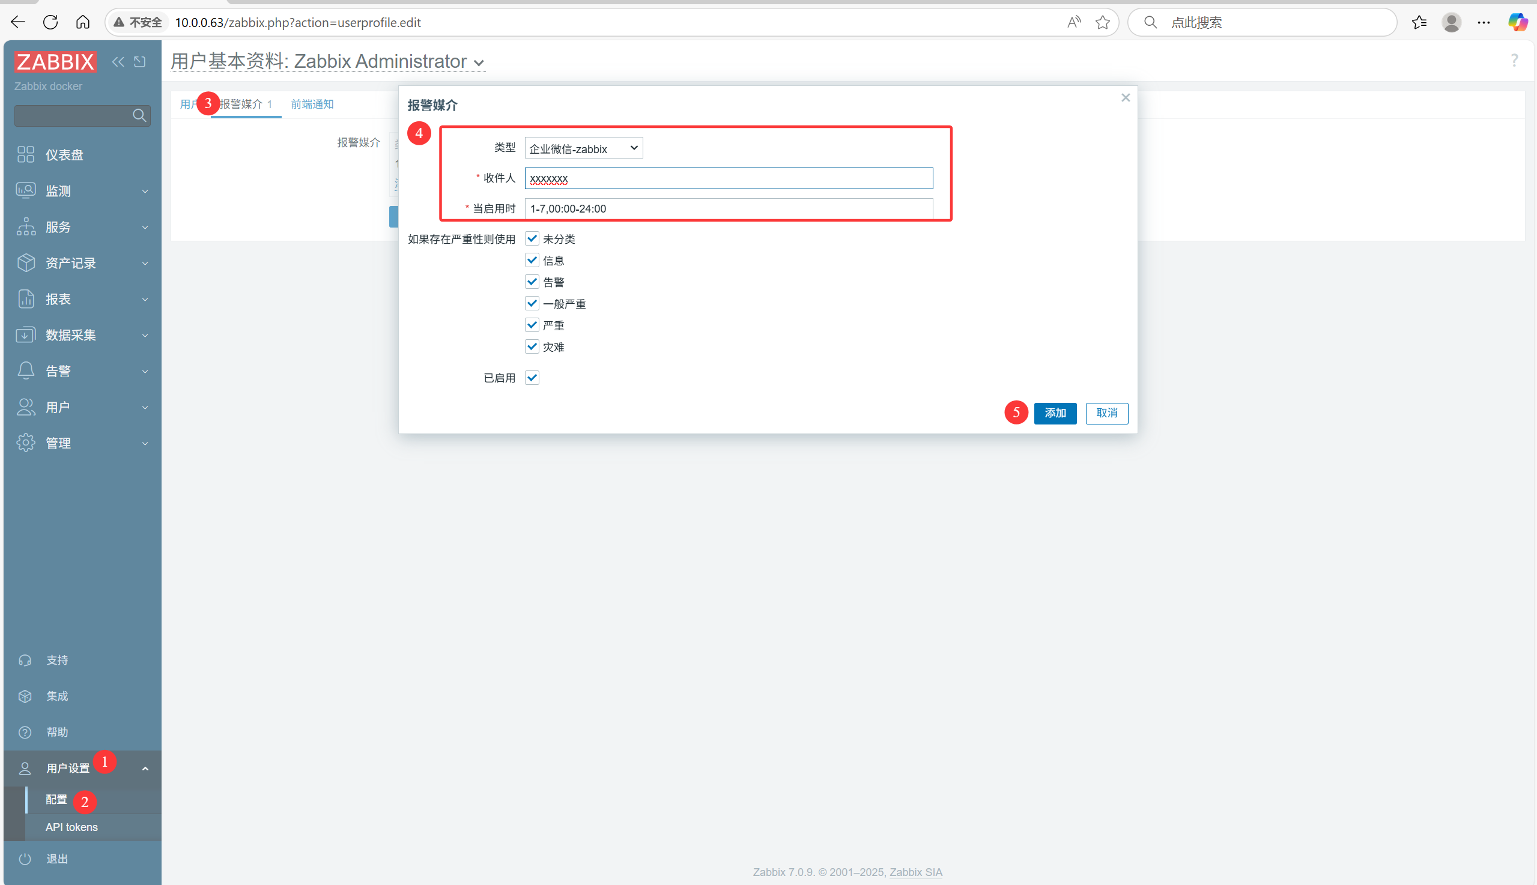The image size is (1537, 885).
Task: Expand the 报表 menu chevron
Action: pyautogui.click(x=145, y=300)
